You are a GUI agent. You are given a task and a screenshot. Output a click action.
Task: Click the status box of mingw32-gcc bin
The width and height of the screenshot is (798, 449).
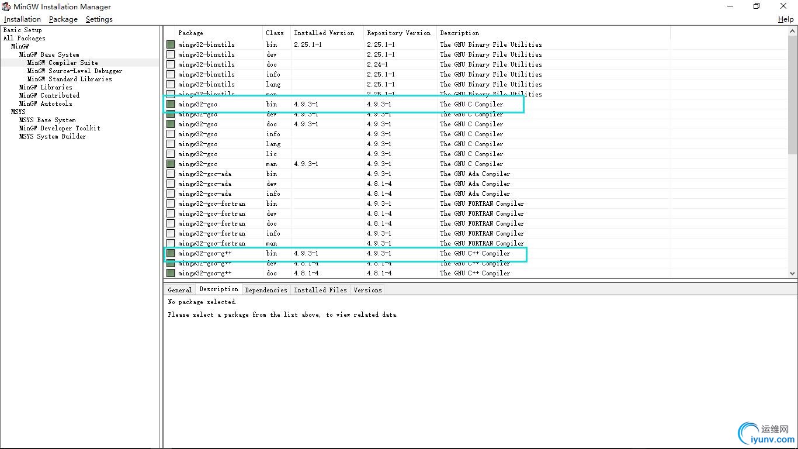171,104
